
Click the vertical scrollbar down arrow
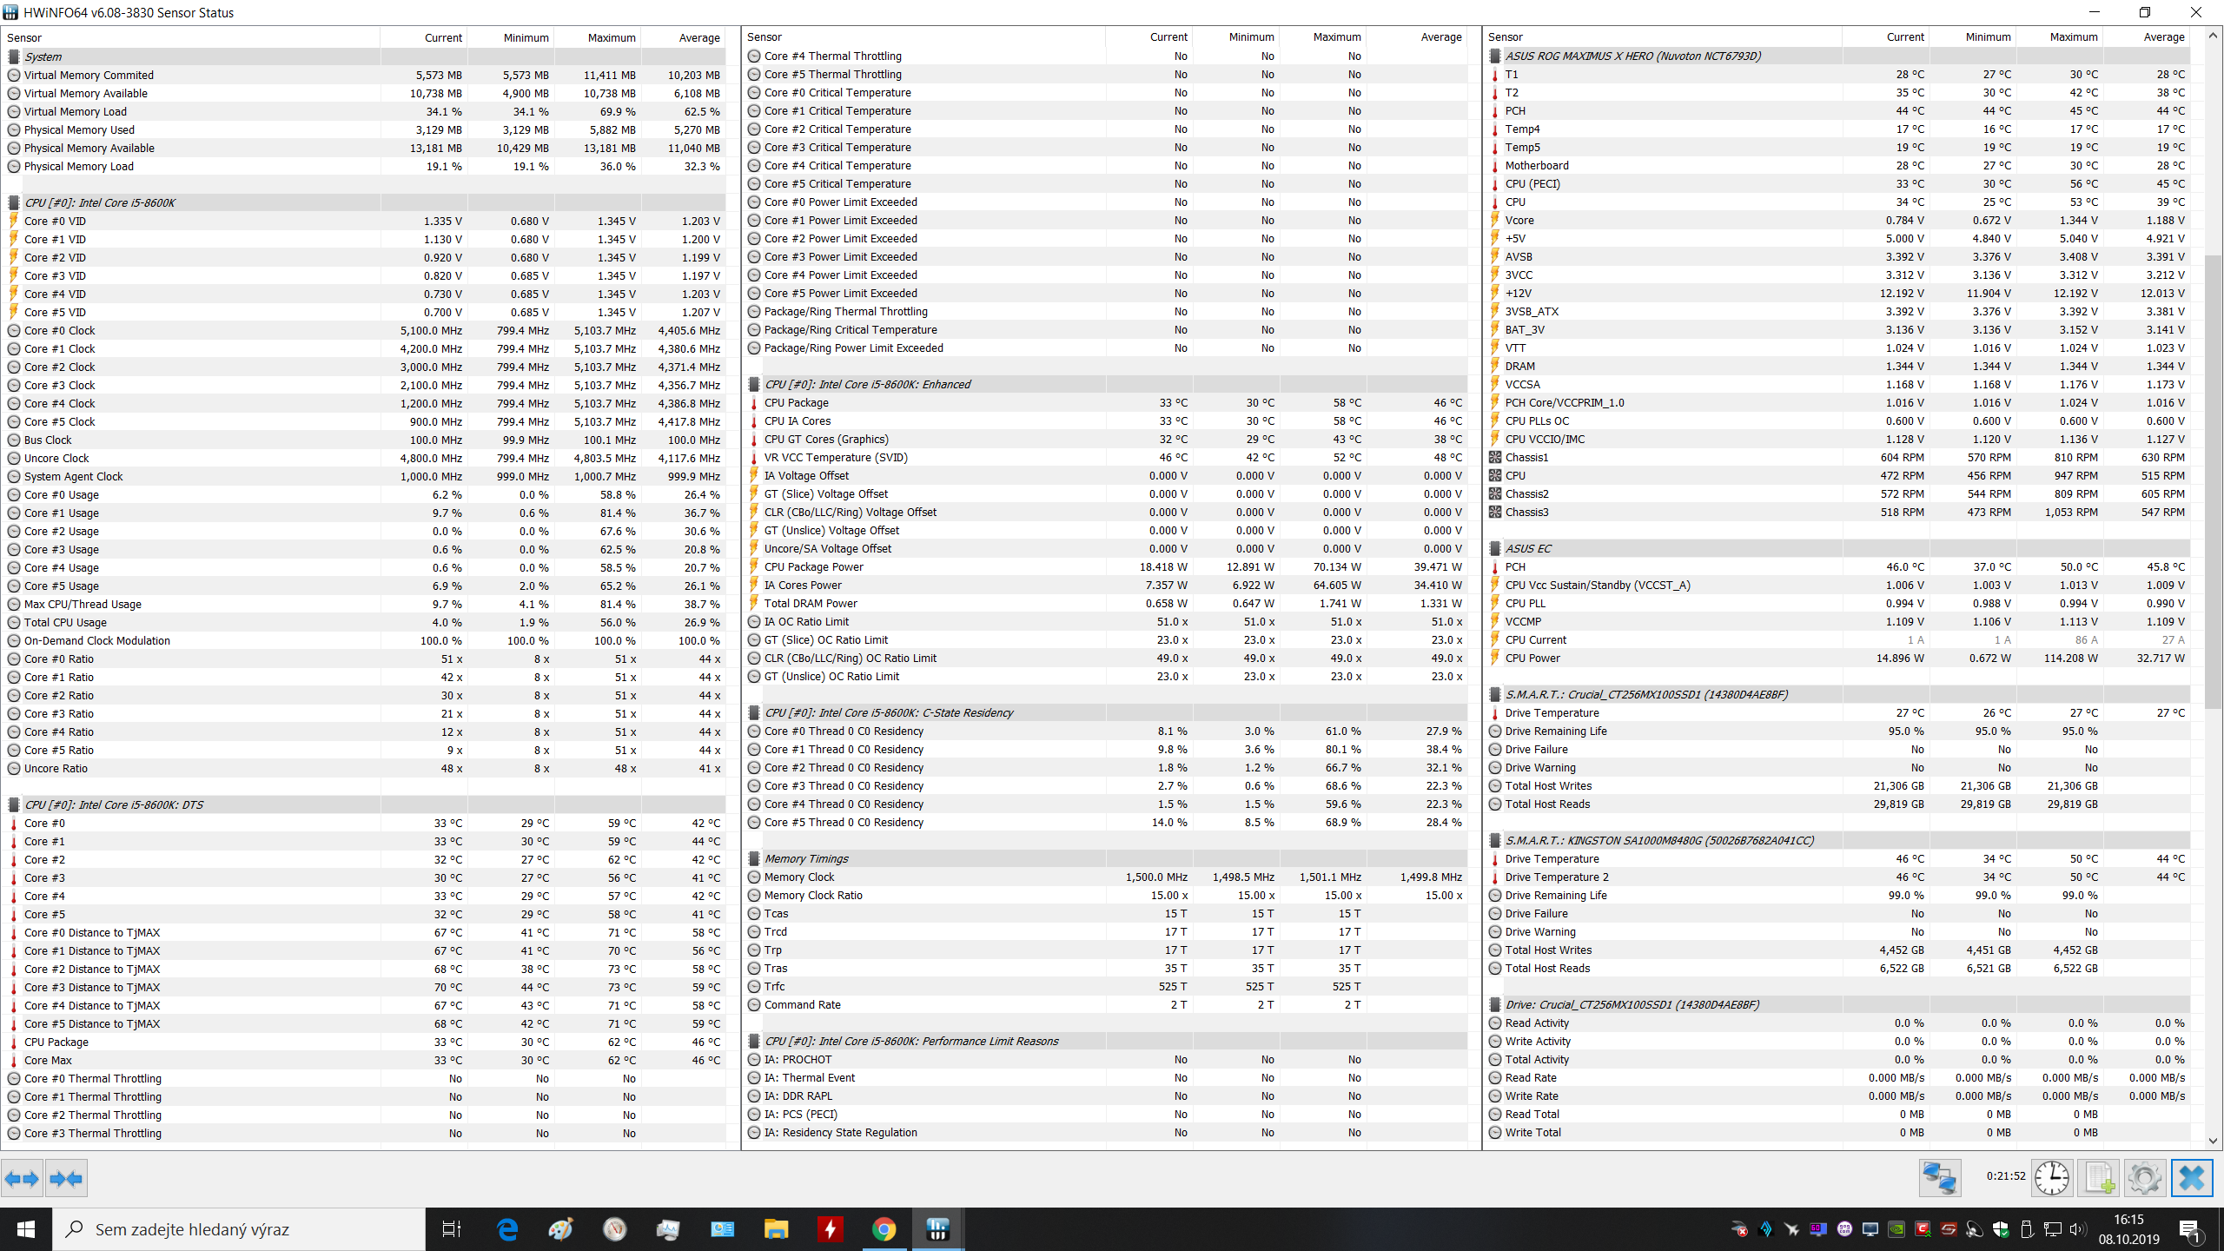click(2213, 1141)
